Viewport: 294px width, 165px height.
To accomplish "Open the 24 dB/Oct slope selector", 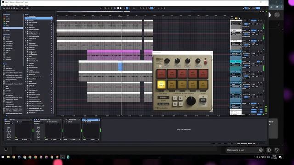I will coord(163,104).
